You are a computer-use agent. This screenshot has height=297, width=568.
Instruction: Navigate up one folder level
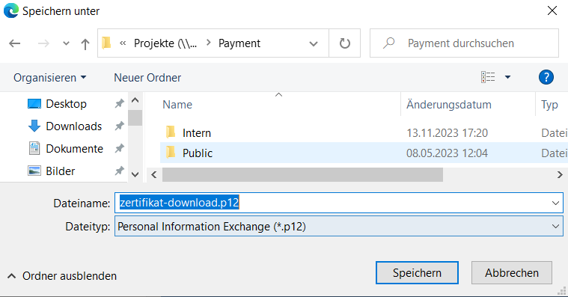85,44
